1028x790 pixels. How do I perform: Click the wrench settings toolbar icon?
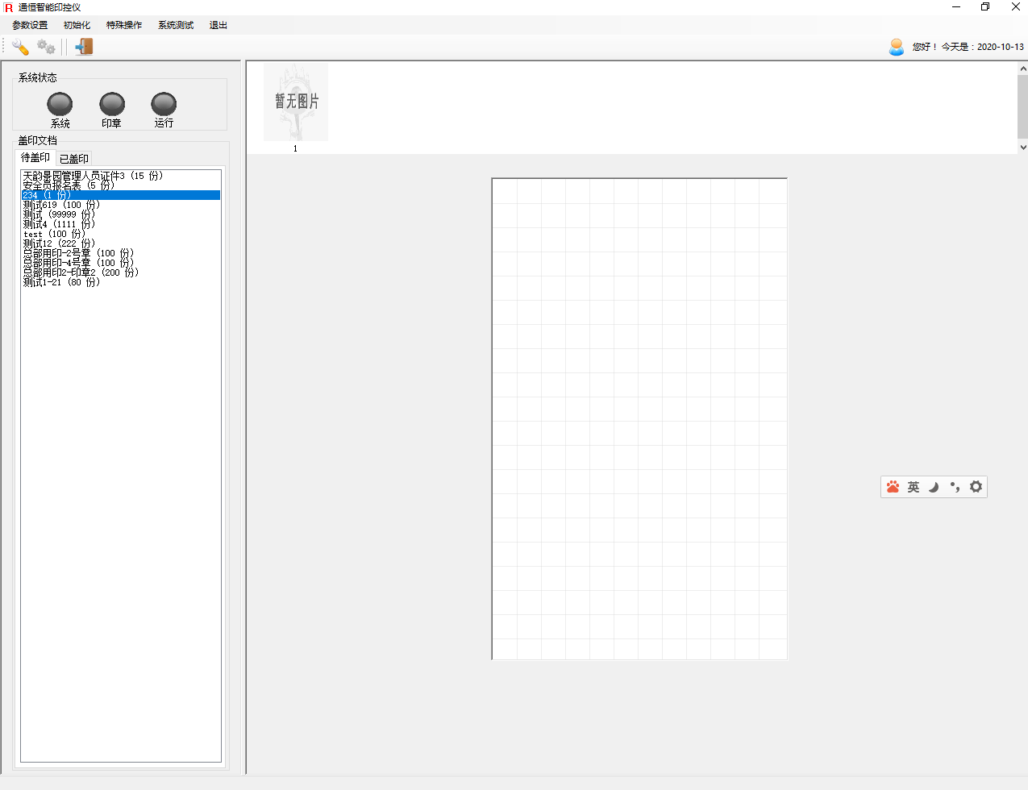tap(20, 47)
